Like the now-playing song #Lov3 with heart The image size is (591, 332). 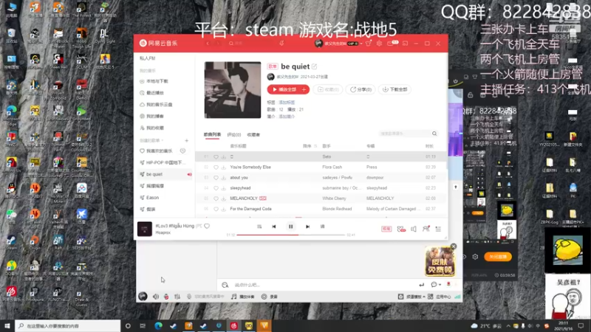207,226
